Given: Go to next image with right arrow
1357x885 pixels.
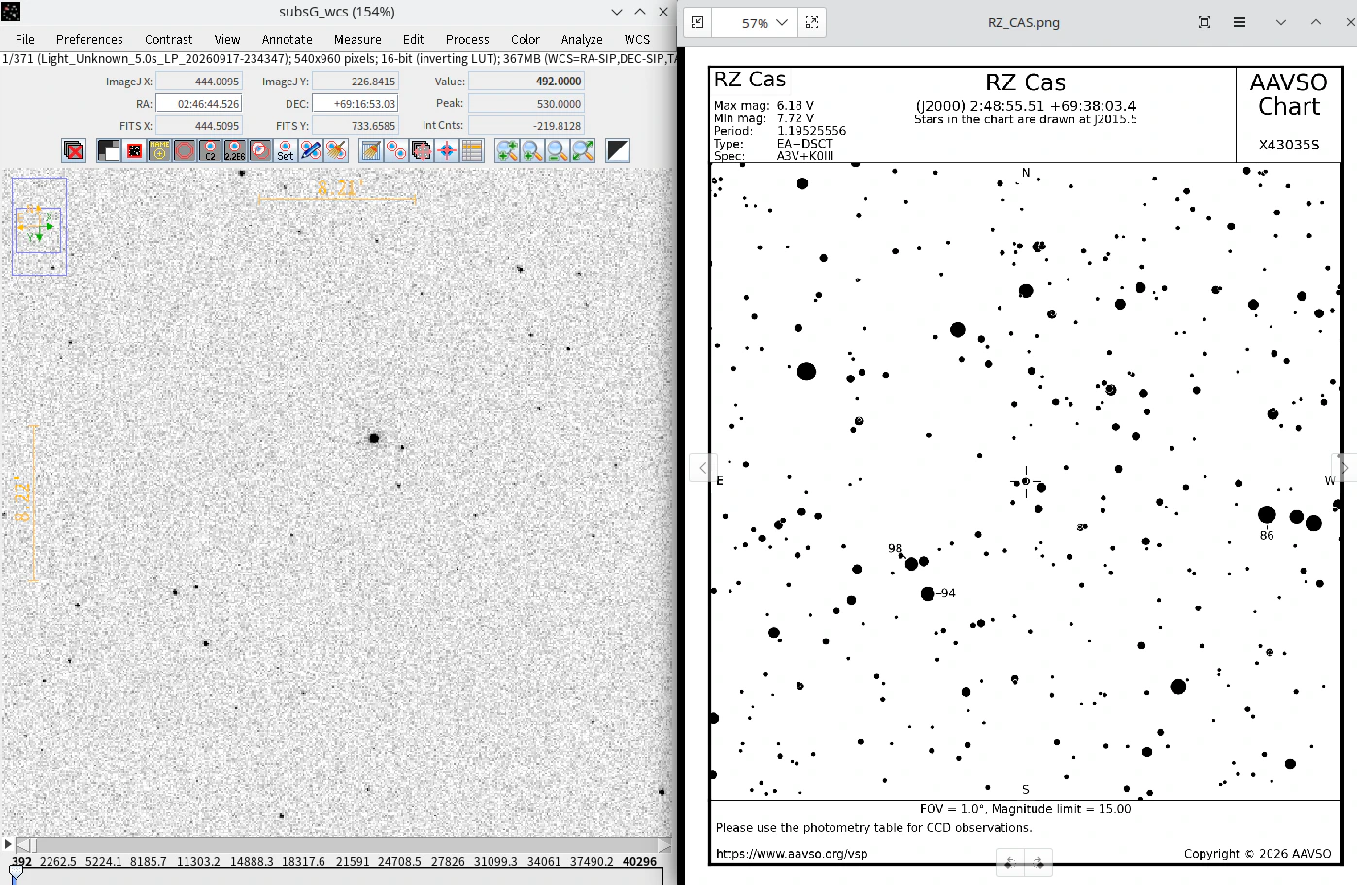Looking at the screenshot, I should (x=1344, y=468).
